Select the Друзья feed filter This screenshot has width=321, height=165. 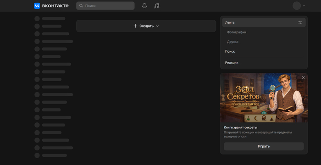pos(232,42)
